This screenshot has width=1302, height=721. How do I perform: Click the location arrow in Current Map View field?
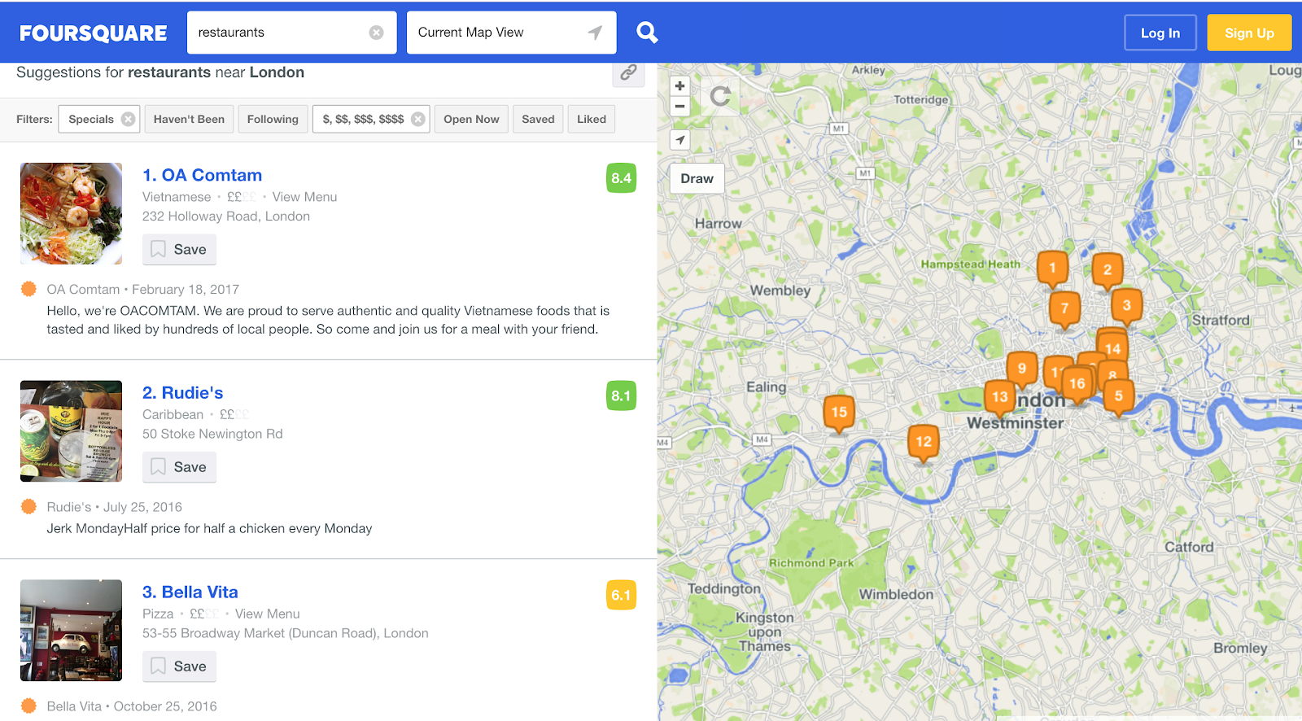point(595,33)
